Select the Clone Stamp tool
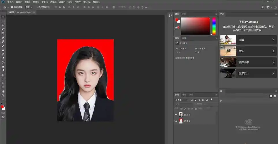The height and width of the screenshot is (144, 278). tap(3, 50)
